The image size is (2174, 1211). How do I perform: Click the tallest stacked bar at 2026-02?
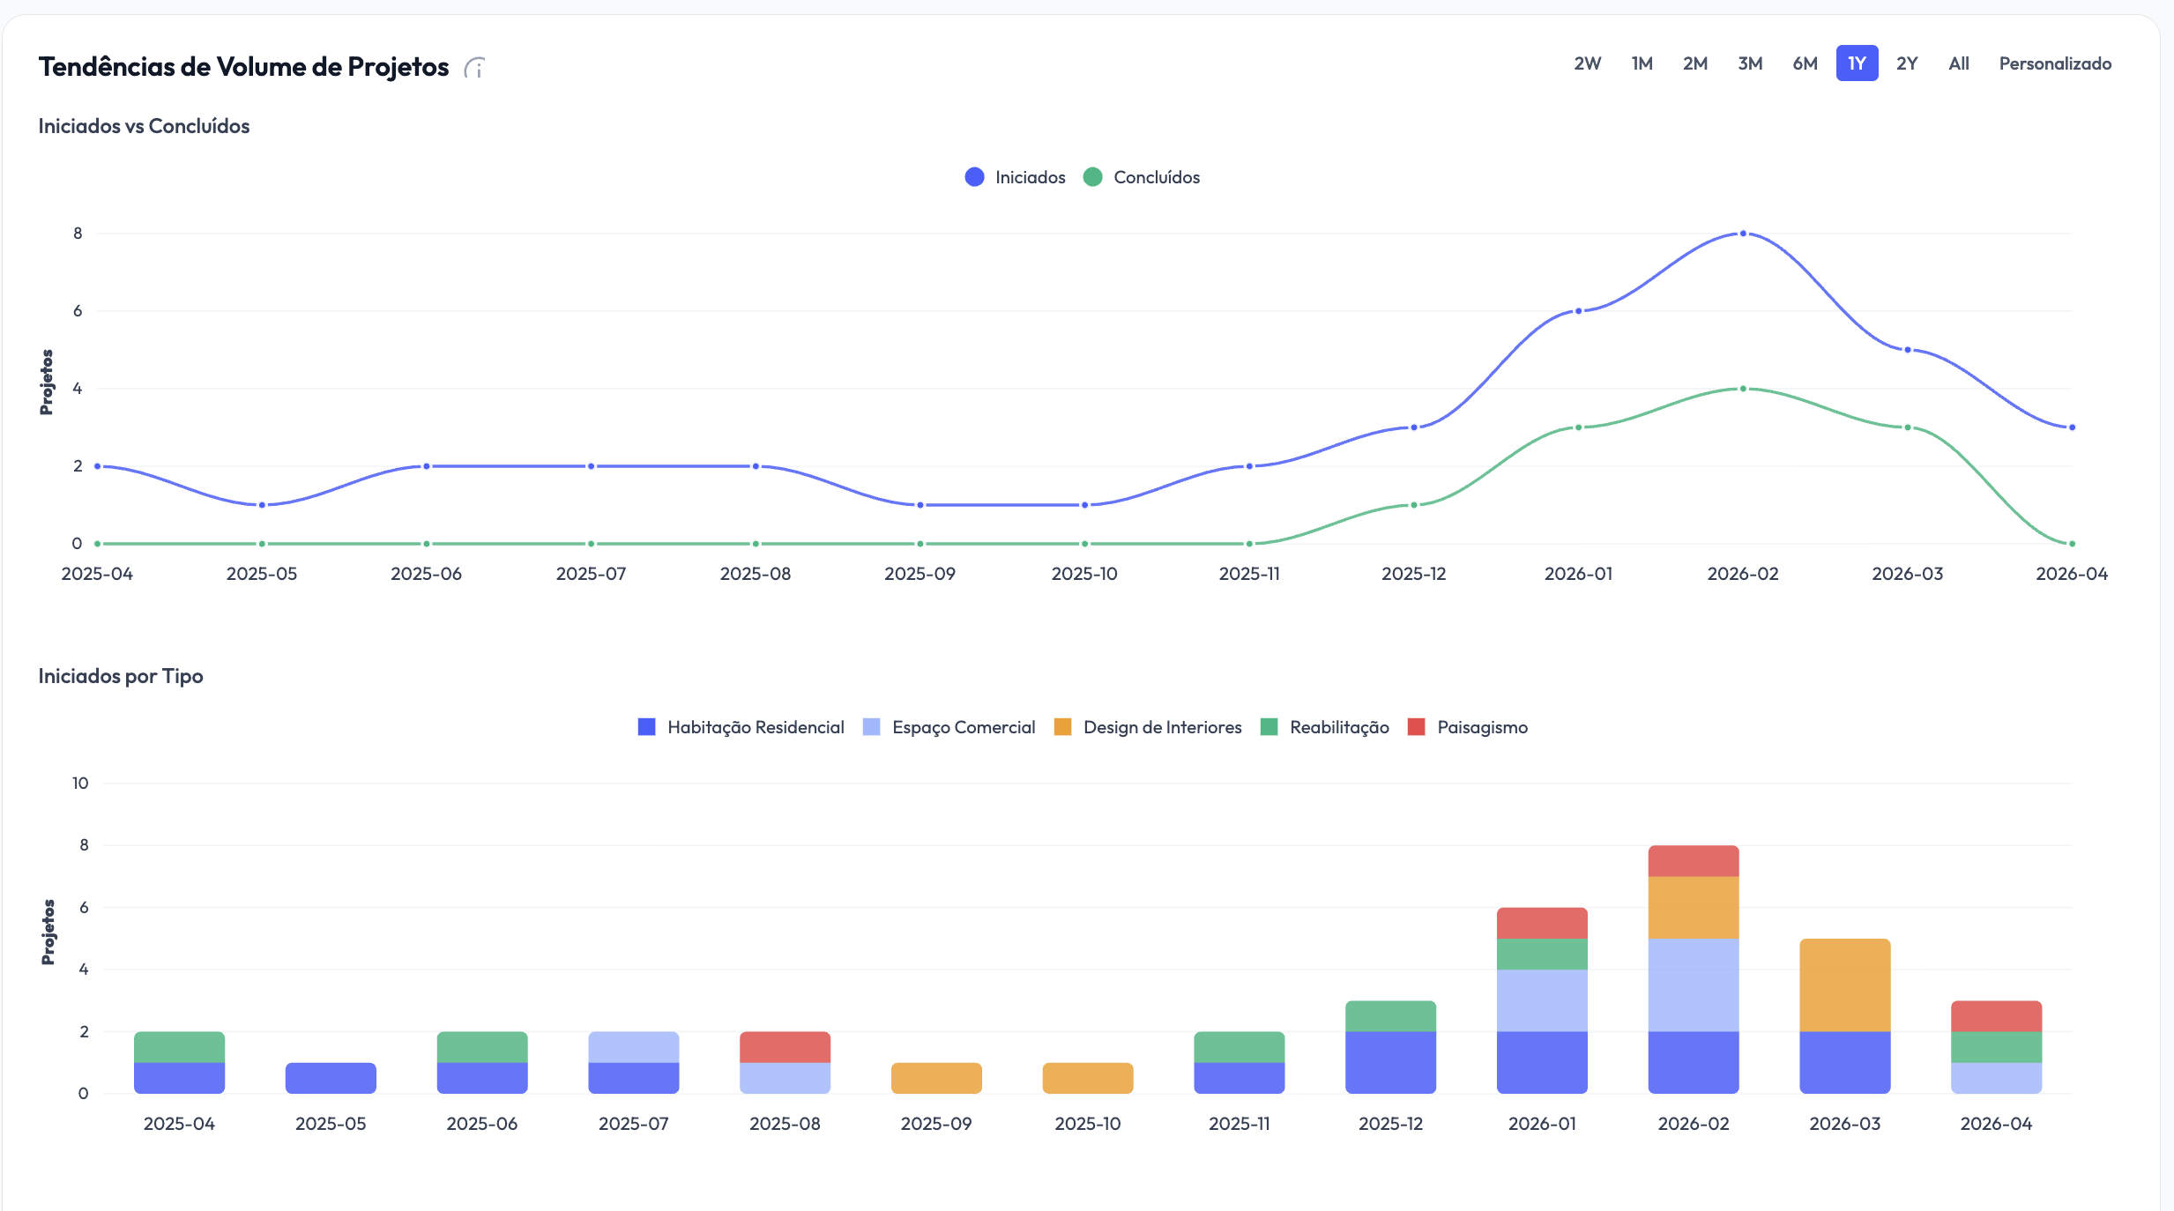pos(1693,970)
